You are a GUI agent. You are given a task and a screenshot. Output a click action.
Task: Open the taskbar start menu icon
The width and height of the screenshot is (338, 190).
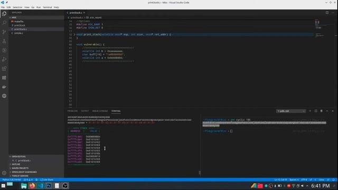coord(3,186)
